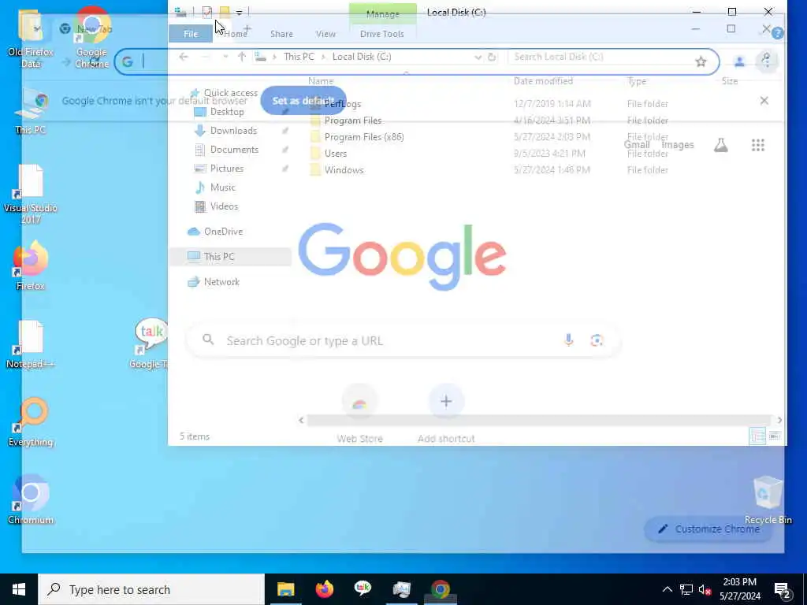Image resolution: width=807 pixels, height=605 pixels.
Task: Open the Windows Start menu
Action: point(19,589)
